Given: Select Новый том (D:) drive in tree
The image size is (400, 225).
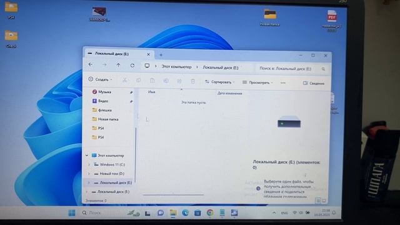Looking at the screenshot, I should 112,174.
